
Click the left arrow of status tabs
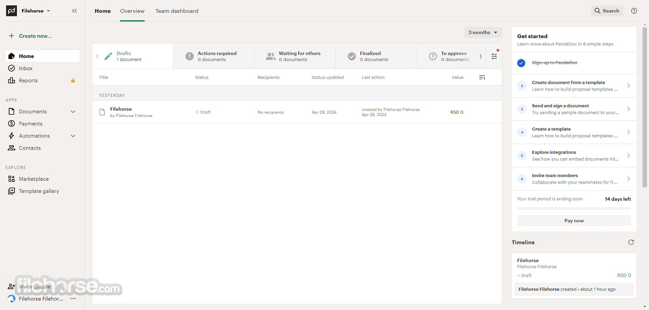click(x=97, y=56)
